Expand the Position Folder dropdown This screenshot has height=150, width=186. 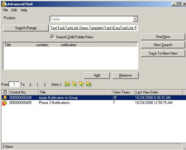pyautogui.click(x=135, y=19)
